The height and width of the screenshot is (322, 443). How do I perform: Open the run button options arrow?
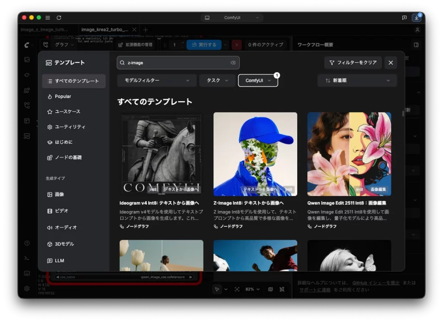click(225, 45)
